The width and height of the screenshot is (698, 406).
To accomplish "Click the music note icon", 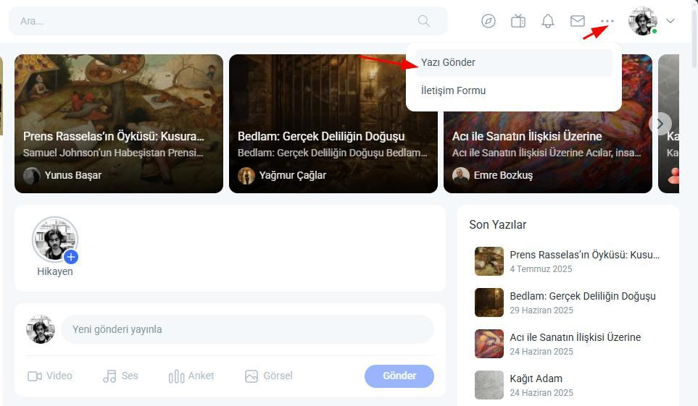I will pos(109,376).
